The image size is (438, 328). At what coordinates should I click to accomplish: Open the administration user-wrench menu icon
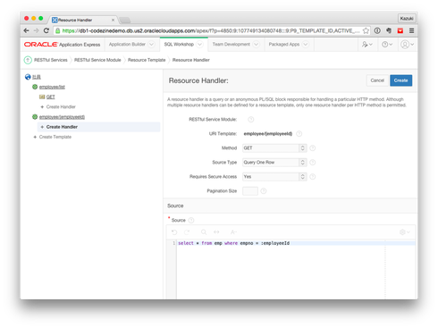(366, 45)
